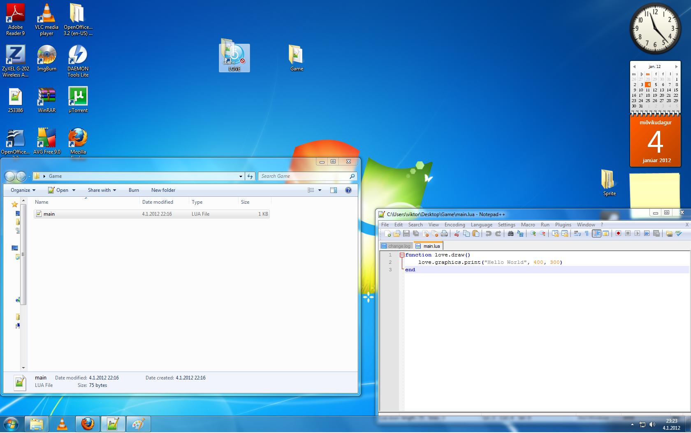
Task: Click the WinRAR desktop shortcut
Action: tap(46, 100)
